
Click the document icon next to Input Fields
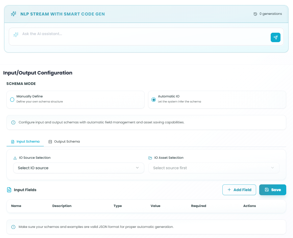click(x=9, y=190)
